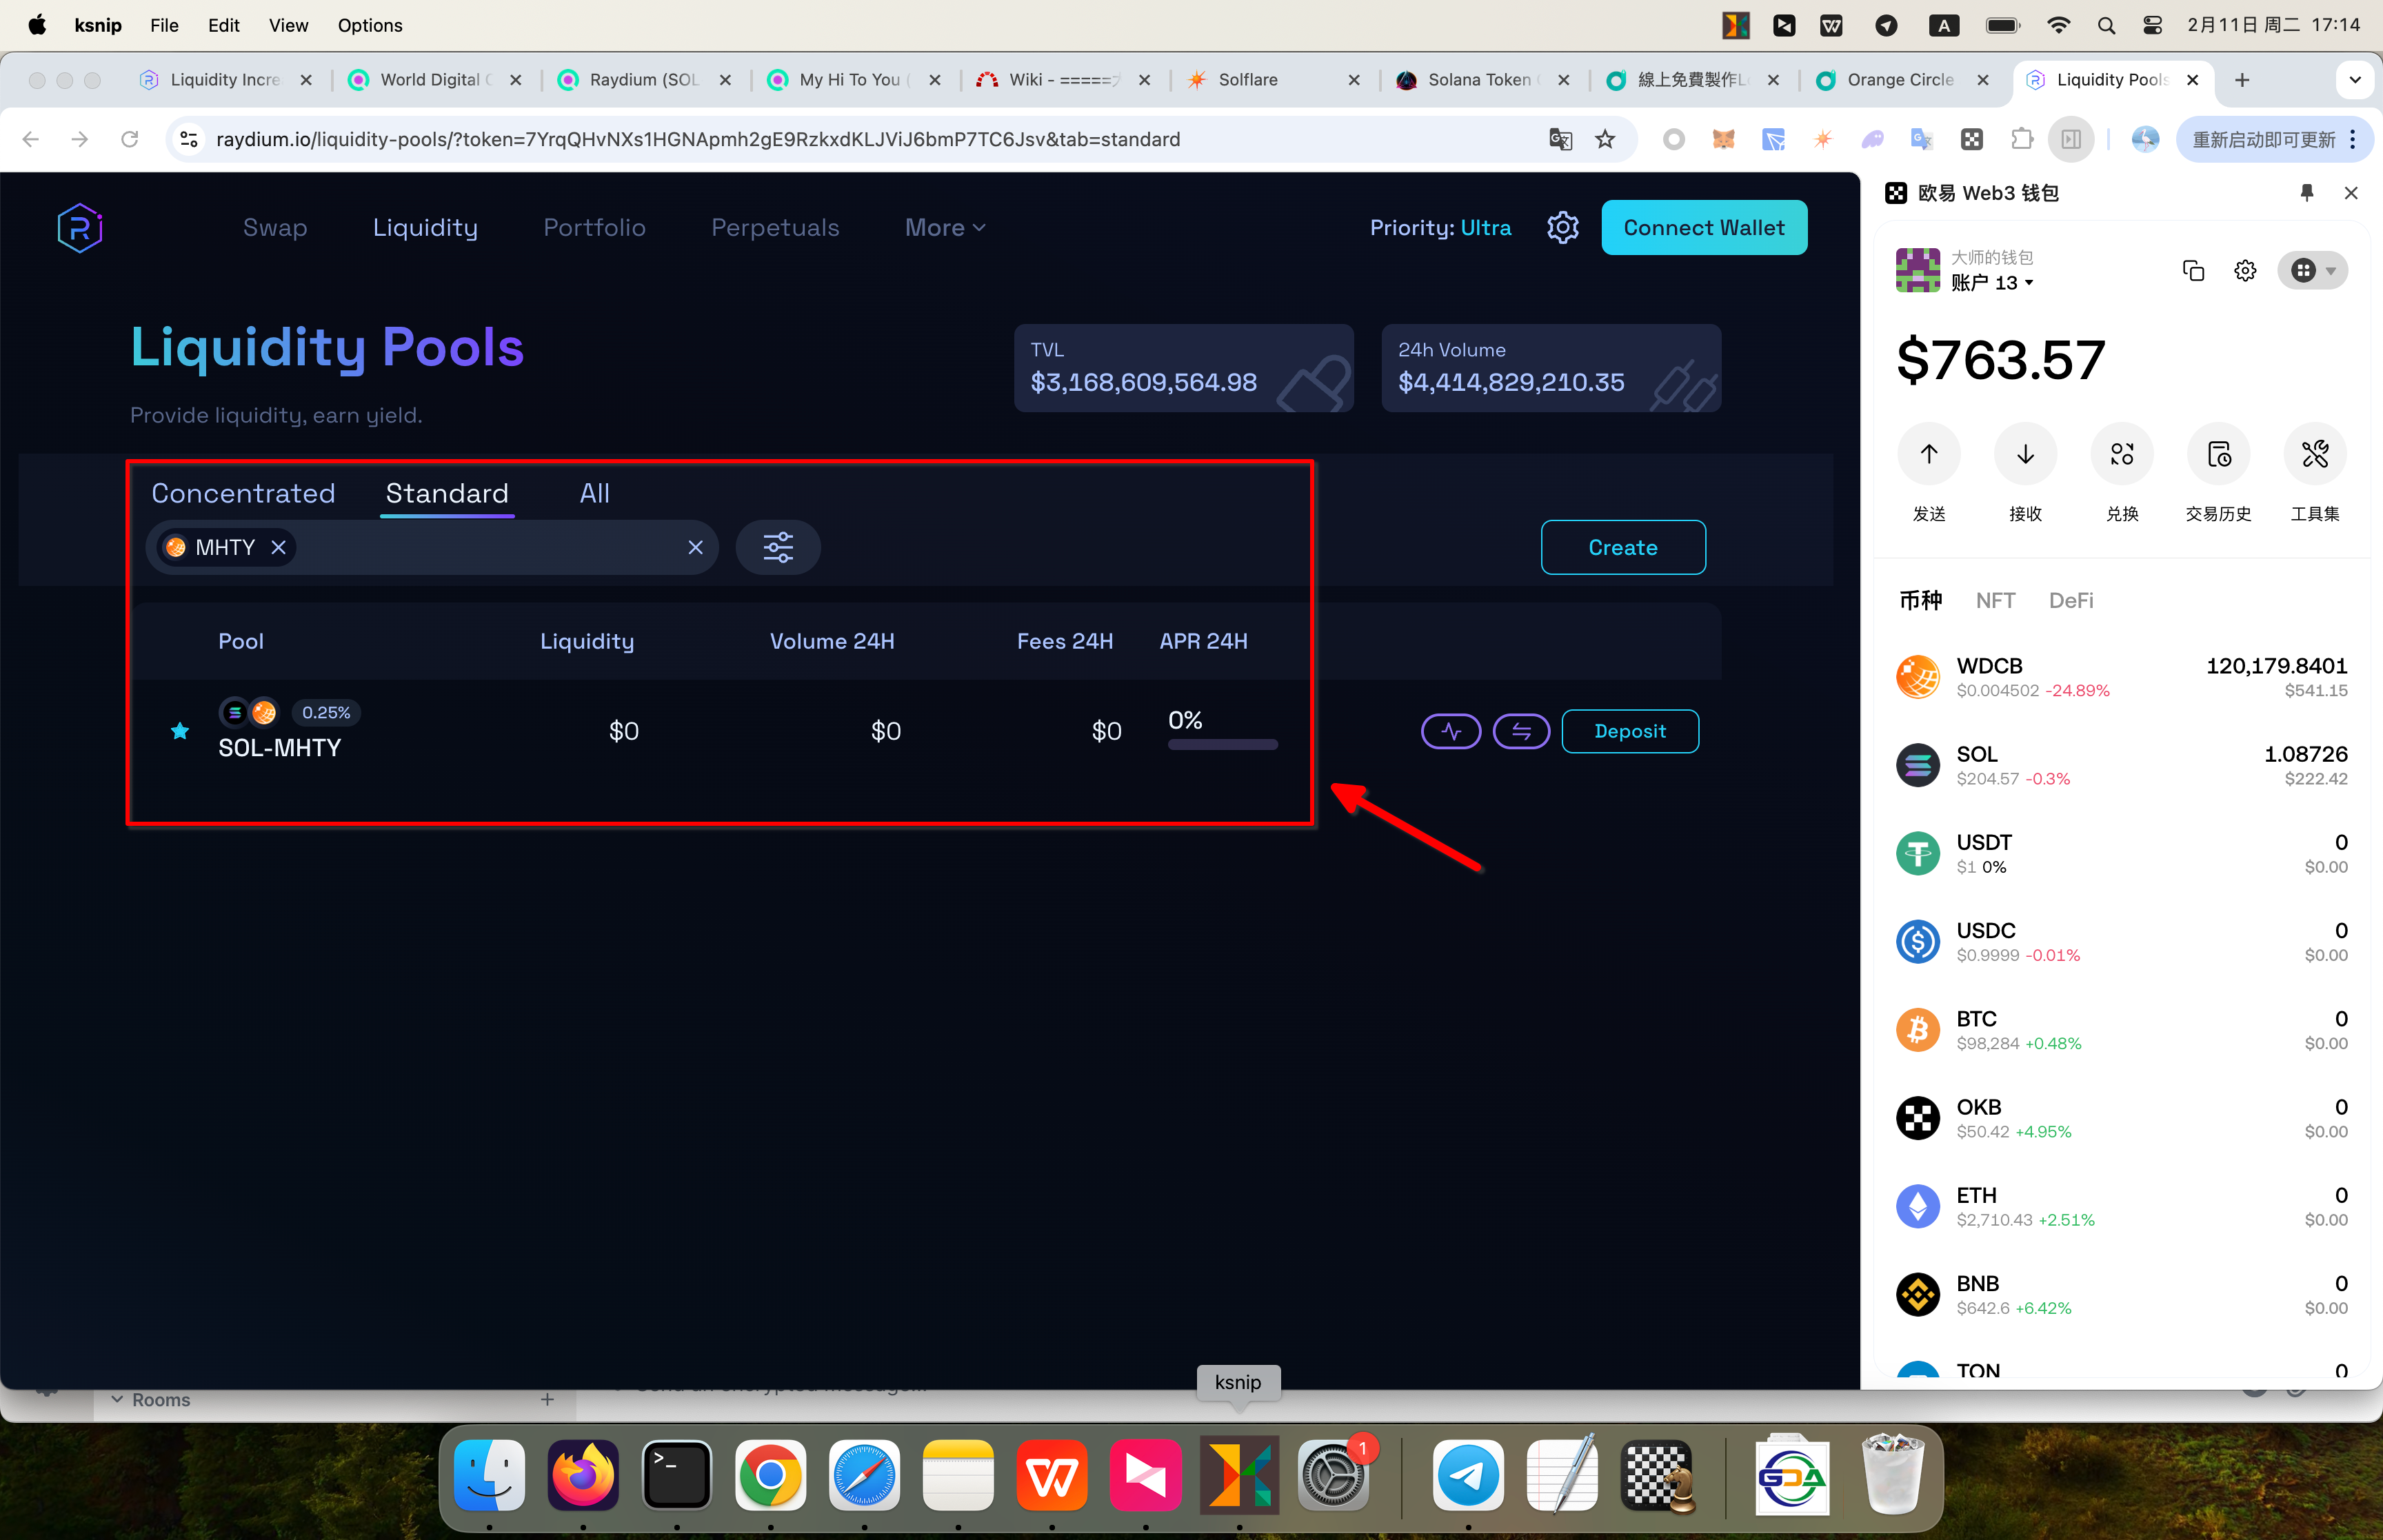
Task: Bookmark page with star in address bar
Action: (1605, 139)
